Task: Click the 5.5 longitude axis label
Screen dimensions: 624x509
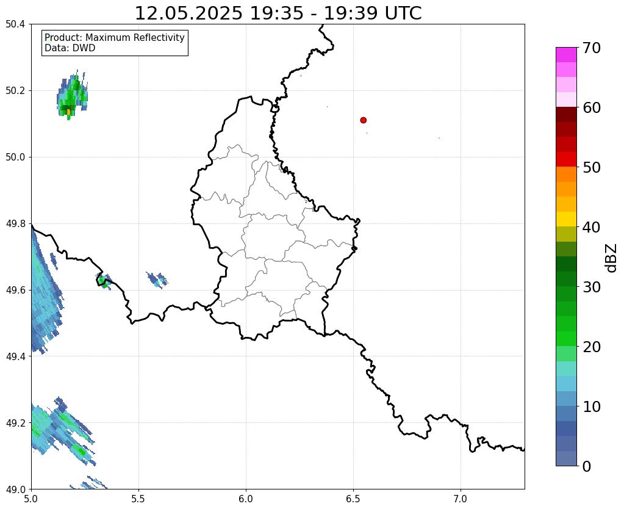Action: tap(138, 499)
